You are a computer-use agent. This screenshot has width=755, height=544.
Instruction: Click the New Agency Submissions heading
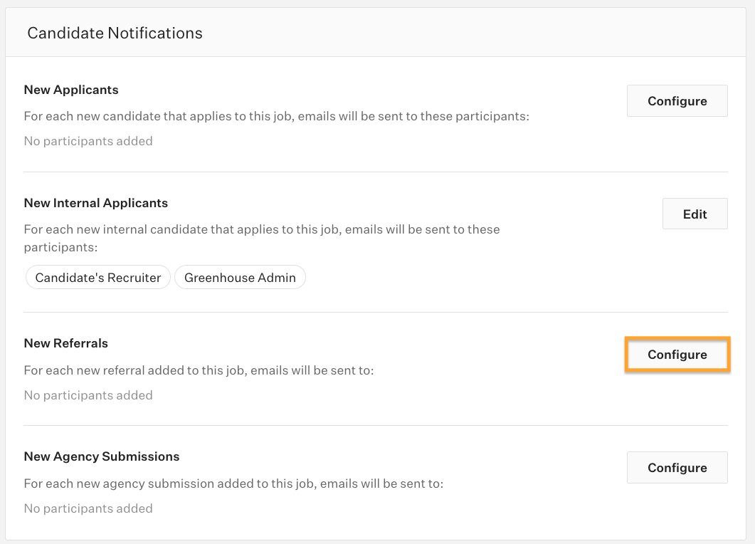(x=102, y=456)
